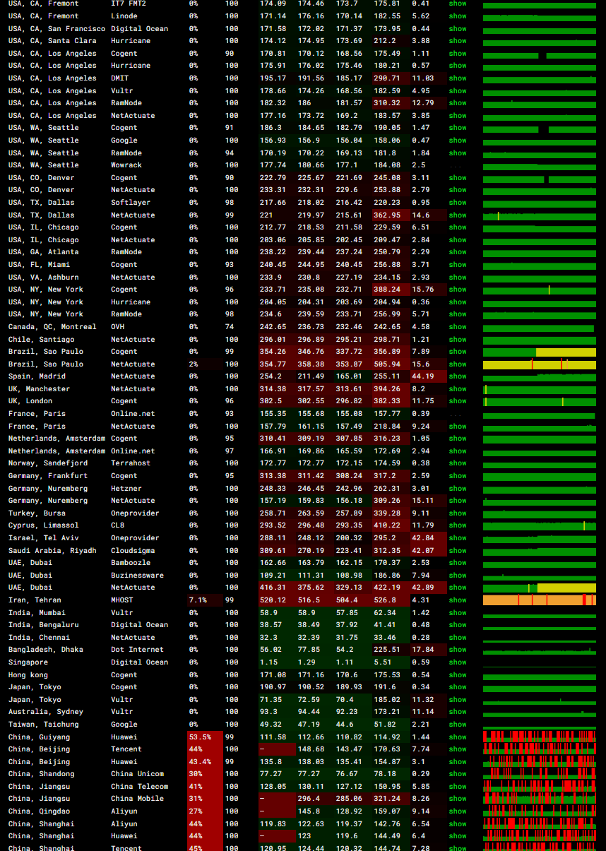This screenshot has height=851, width=606.
Task: Click show for Dallas Softlayer row
Action: [458, 203]
